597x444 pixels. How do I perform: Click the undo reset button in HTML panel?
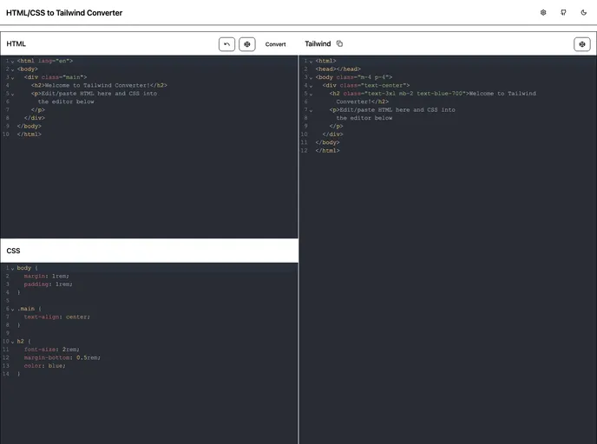click(x=227, y=44)
